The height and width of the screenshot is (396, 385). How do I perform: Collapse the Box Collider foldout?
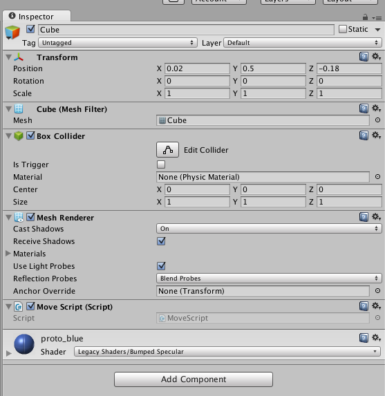8,136
